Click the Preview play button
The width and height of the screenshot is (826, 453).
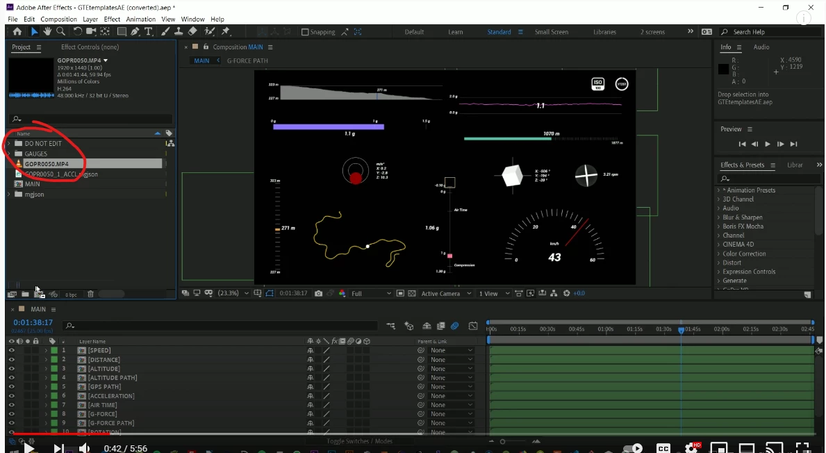[x=768, y=144]
